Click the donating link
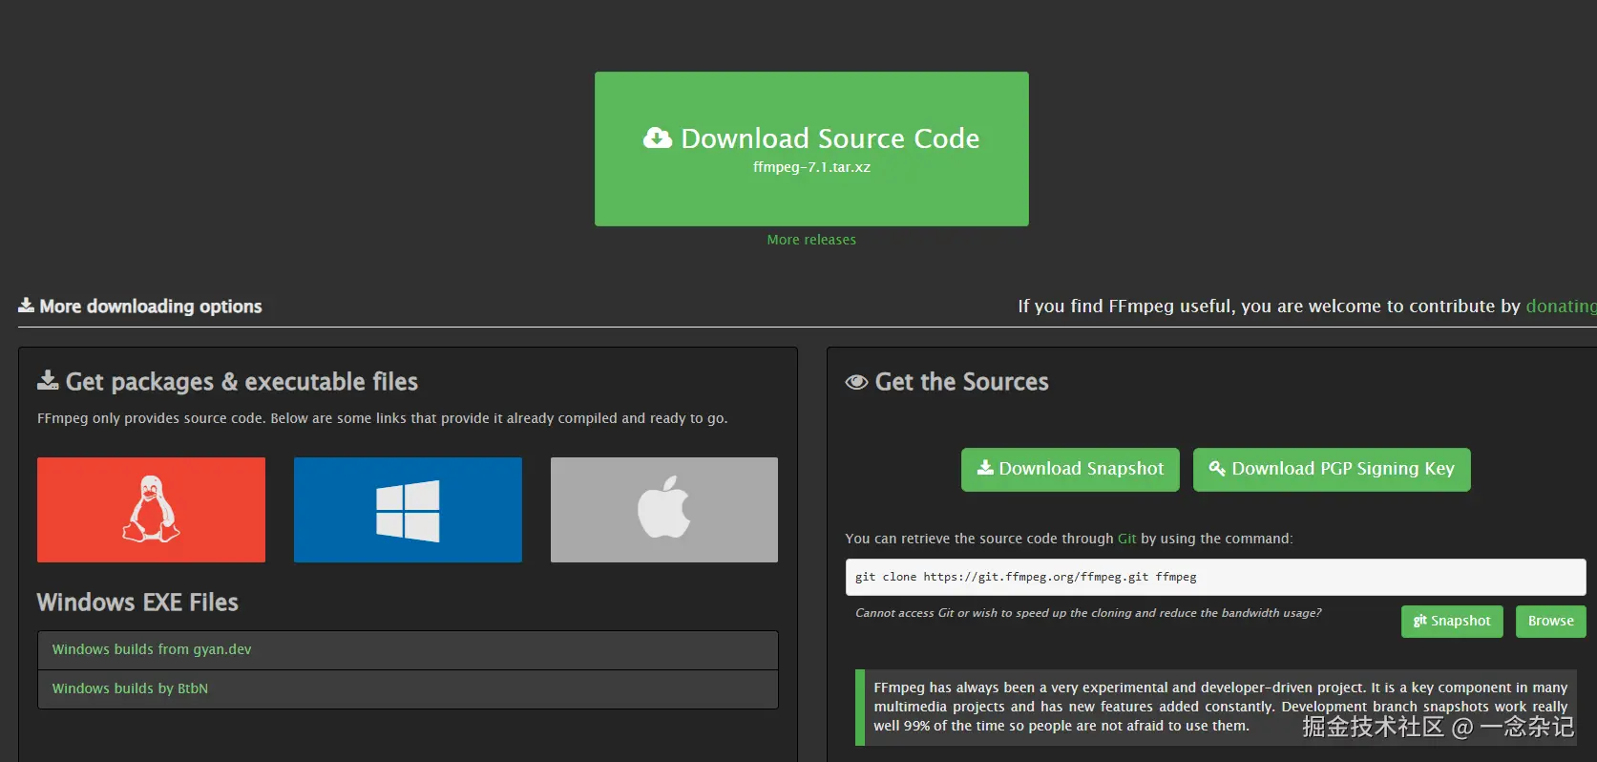 (x=1561, y=307)
